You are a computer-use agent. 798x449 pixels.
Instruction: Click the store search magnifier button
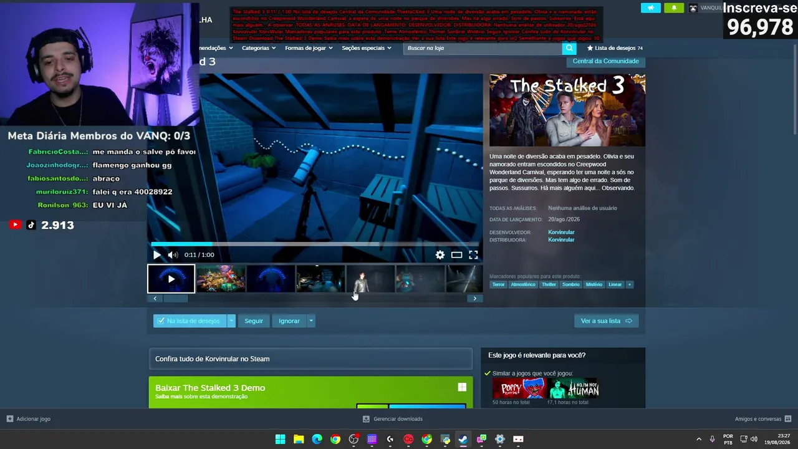coord(569,48)
